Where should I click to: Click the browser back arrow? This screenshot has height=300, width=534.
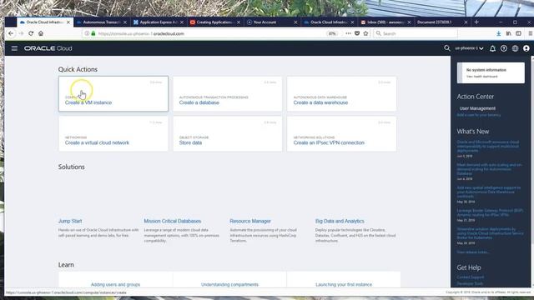(11, 33)
